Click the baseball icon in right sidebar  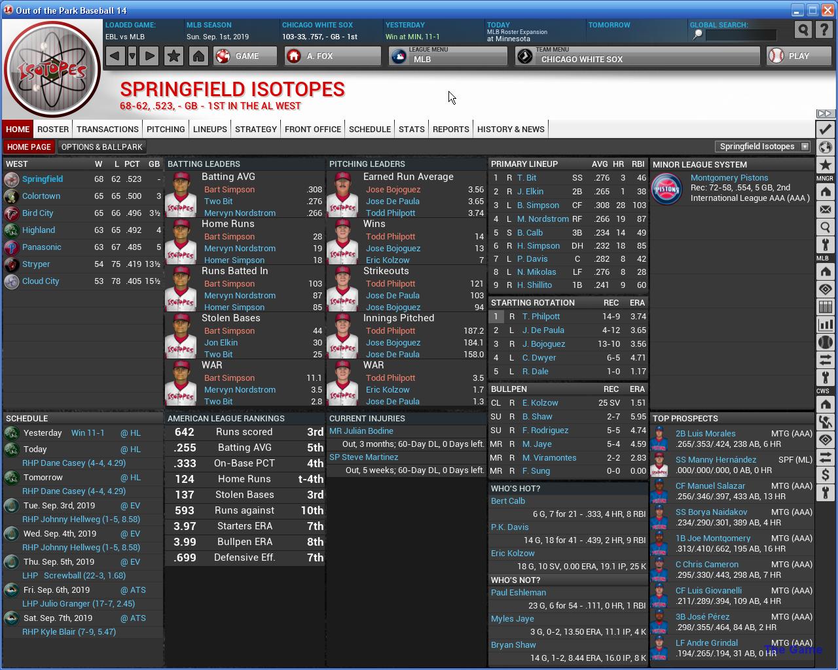pyautogui.click(x=825, y=342)
